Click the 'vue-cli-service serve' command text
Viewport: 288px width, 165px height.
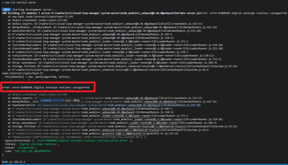[20, 3]
